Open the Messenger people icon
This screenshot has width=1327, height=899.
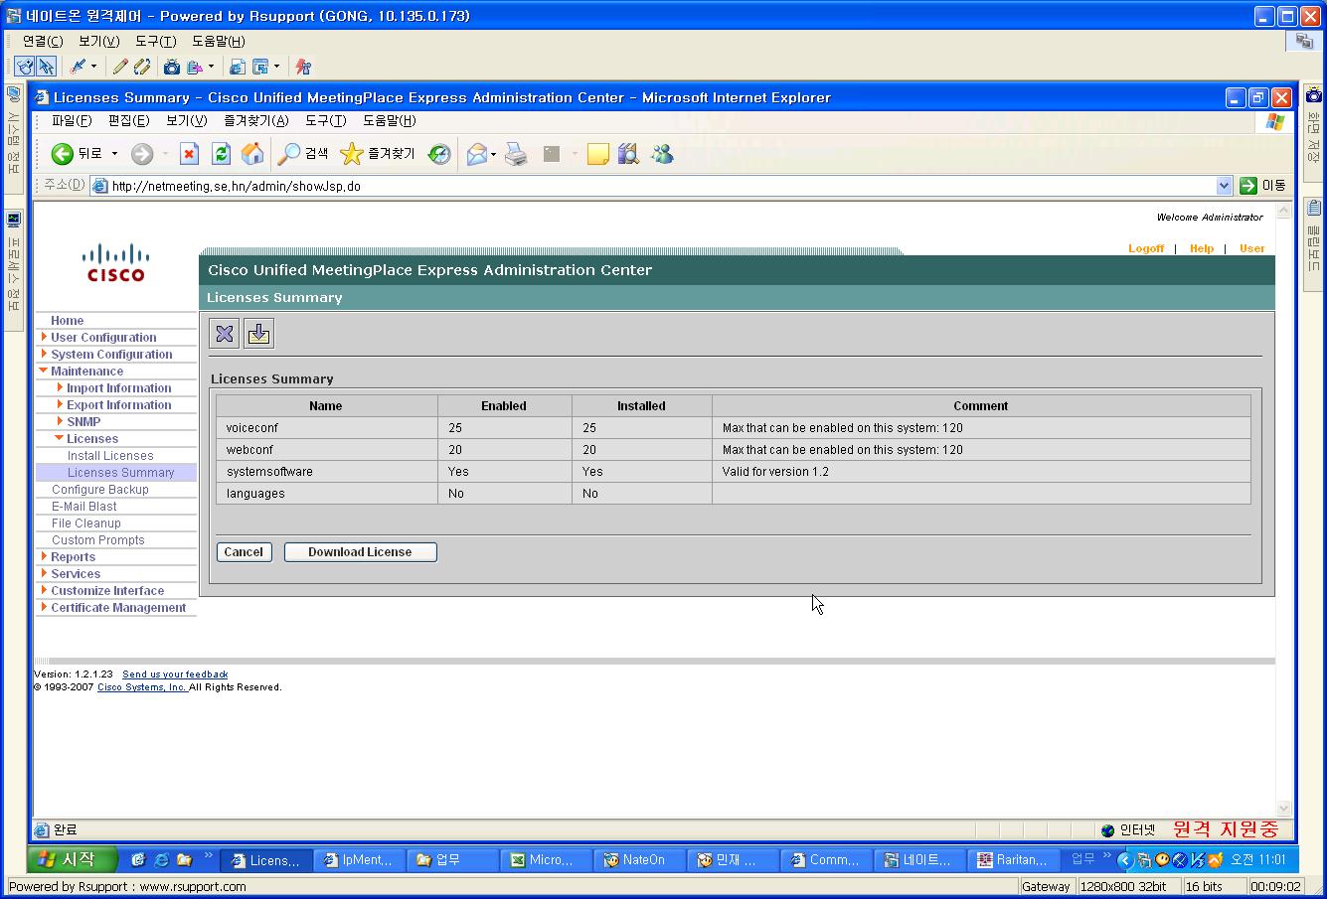click(661, 153)
